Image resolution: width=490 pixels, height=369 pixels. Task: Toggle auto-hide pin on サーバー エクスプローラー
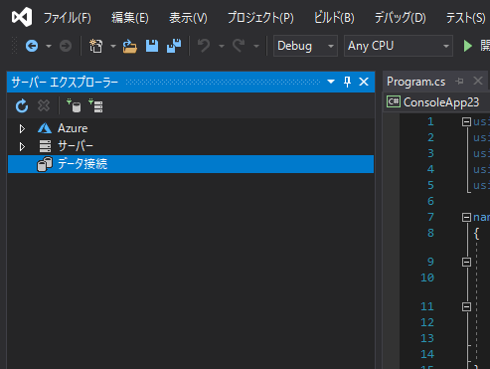coord(347,82)
